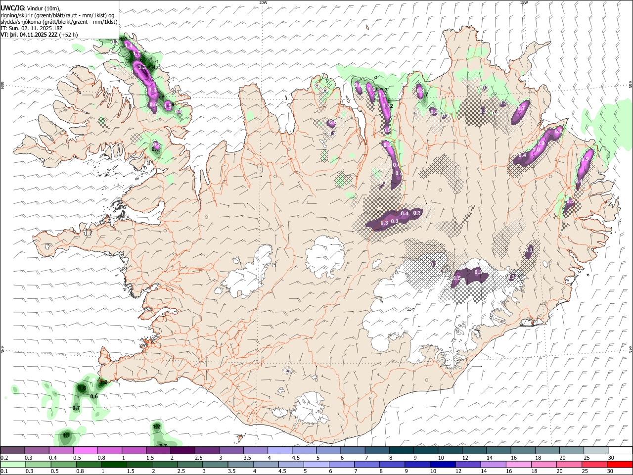633x475 pixels.
Task: Pick the lower legend swatch for 25–30 red-pink
Action: [594, 465]
